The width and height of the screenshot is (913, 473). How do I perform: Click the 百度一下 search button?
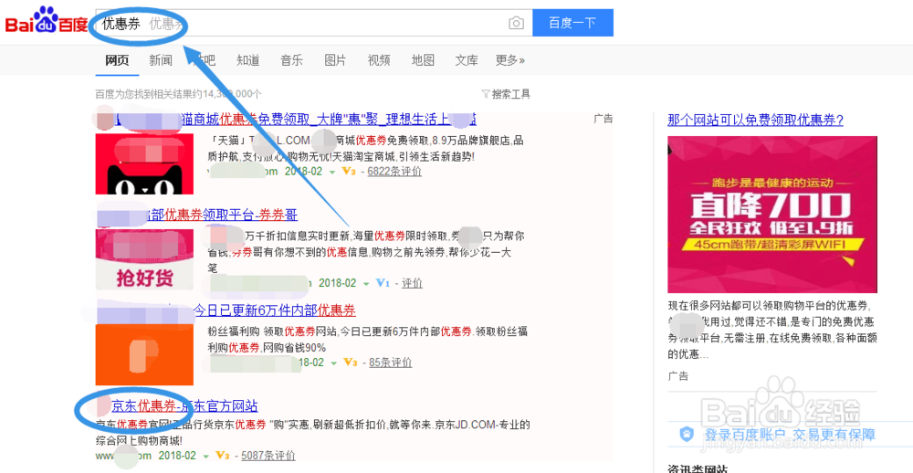(572, 23)
